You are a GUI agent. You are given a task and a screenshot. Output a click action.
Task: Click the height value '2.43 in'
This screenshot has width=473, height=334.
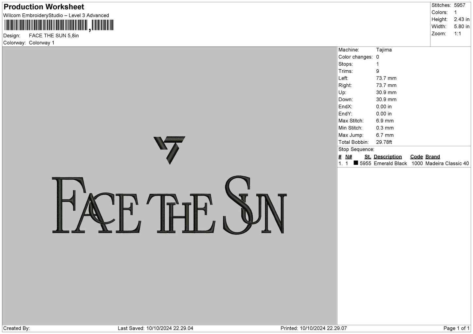click(462, 20)
